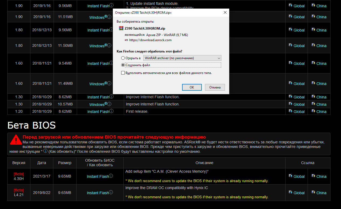The image size is (341, 209).
Task: Open info icon in Beta L4.21 row
Action: [x=111, y=192]
